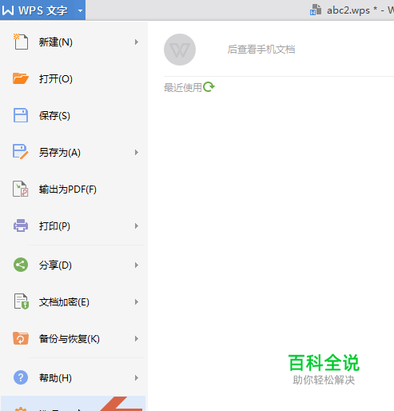
Task: Select 输出为PDF(F) menu item
Action: pos(74,190)
